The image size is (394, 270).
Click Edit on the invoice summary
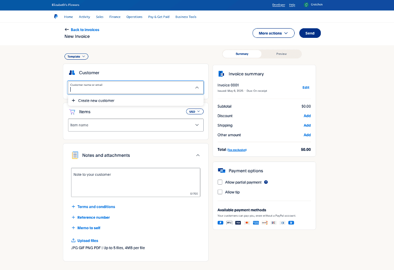coord(306,87)
